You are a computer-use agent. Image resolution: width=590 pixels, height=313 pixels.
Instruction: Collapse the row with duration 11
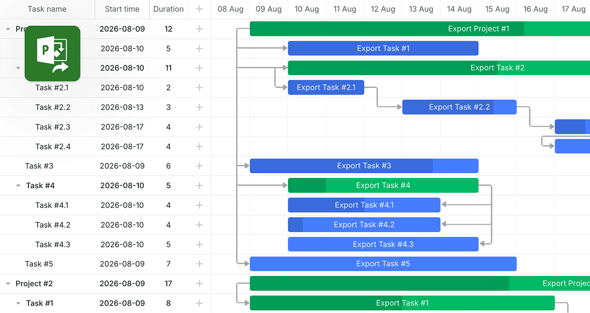point(18,68)
